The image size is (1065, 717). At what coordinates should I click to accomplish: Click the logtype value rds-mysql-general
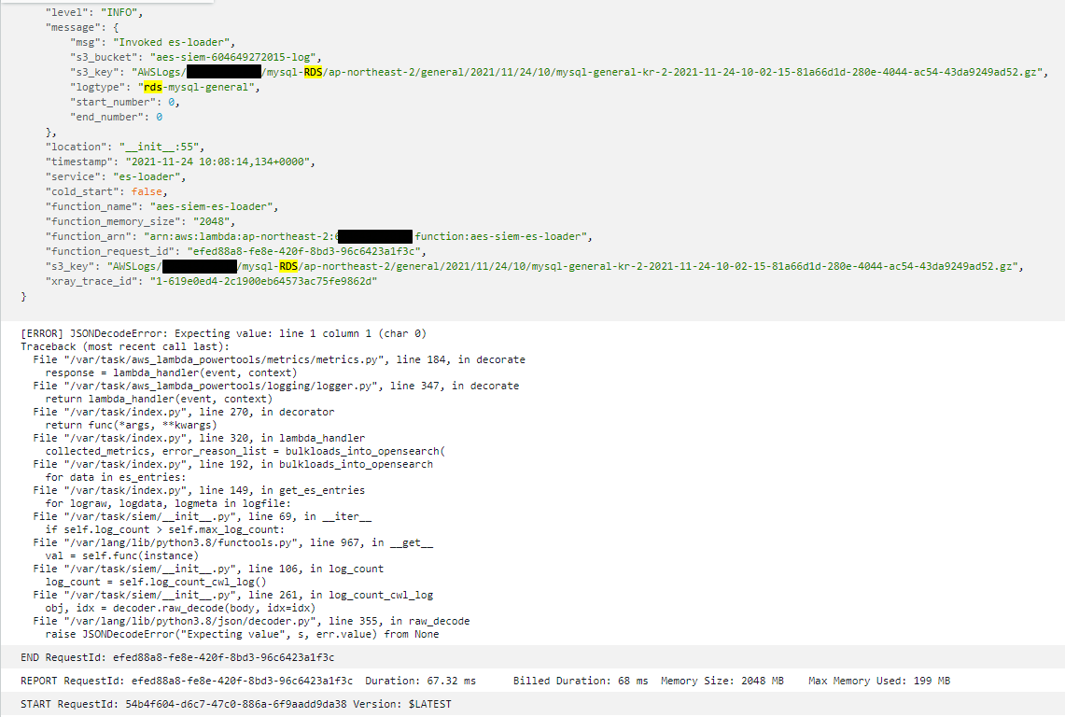coord(199,87)
